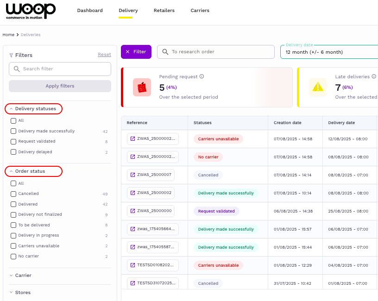Image resolution: width=378 pixels, height=301 pixels.
Task: Click the info icon beside Pending request
Action: point(202,77)
